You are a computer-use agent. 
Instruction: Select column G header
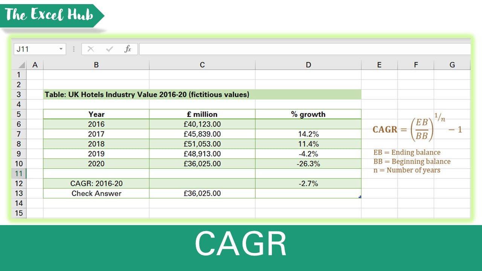pos(452,65)
